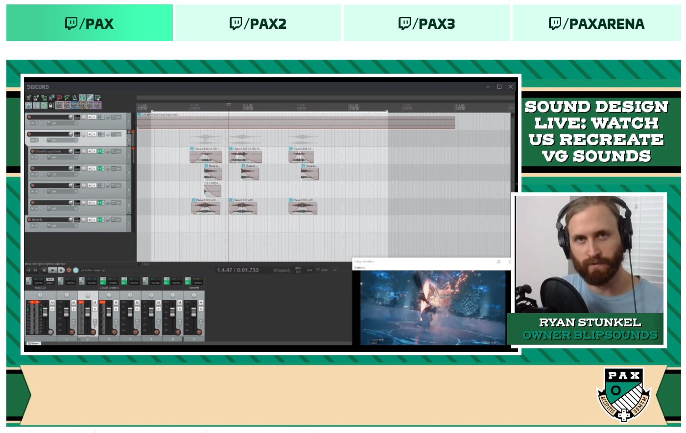Open the Options menu in the Video Window
Viewport: 686px width, 433px height.
pyautogui.click(x=359, y=268)
